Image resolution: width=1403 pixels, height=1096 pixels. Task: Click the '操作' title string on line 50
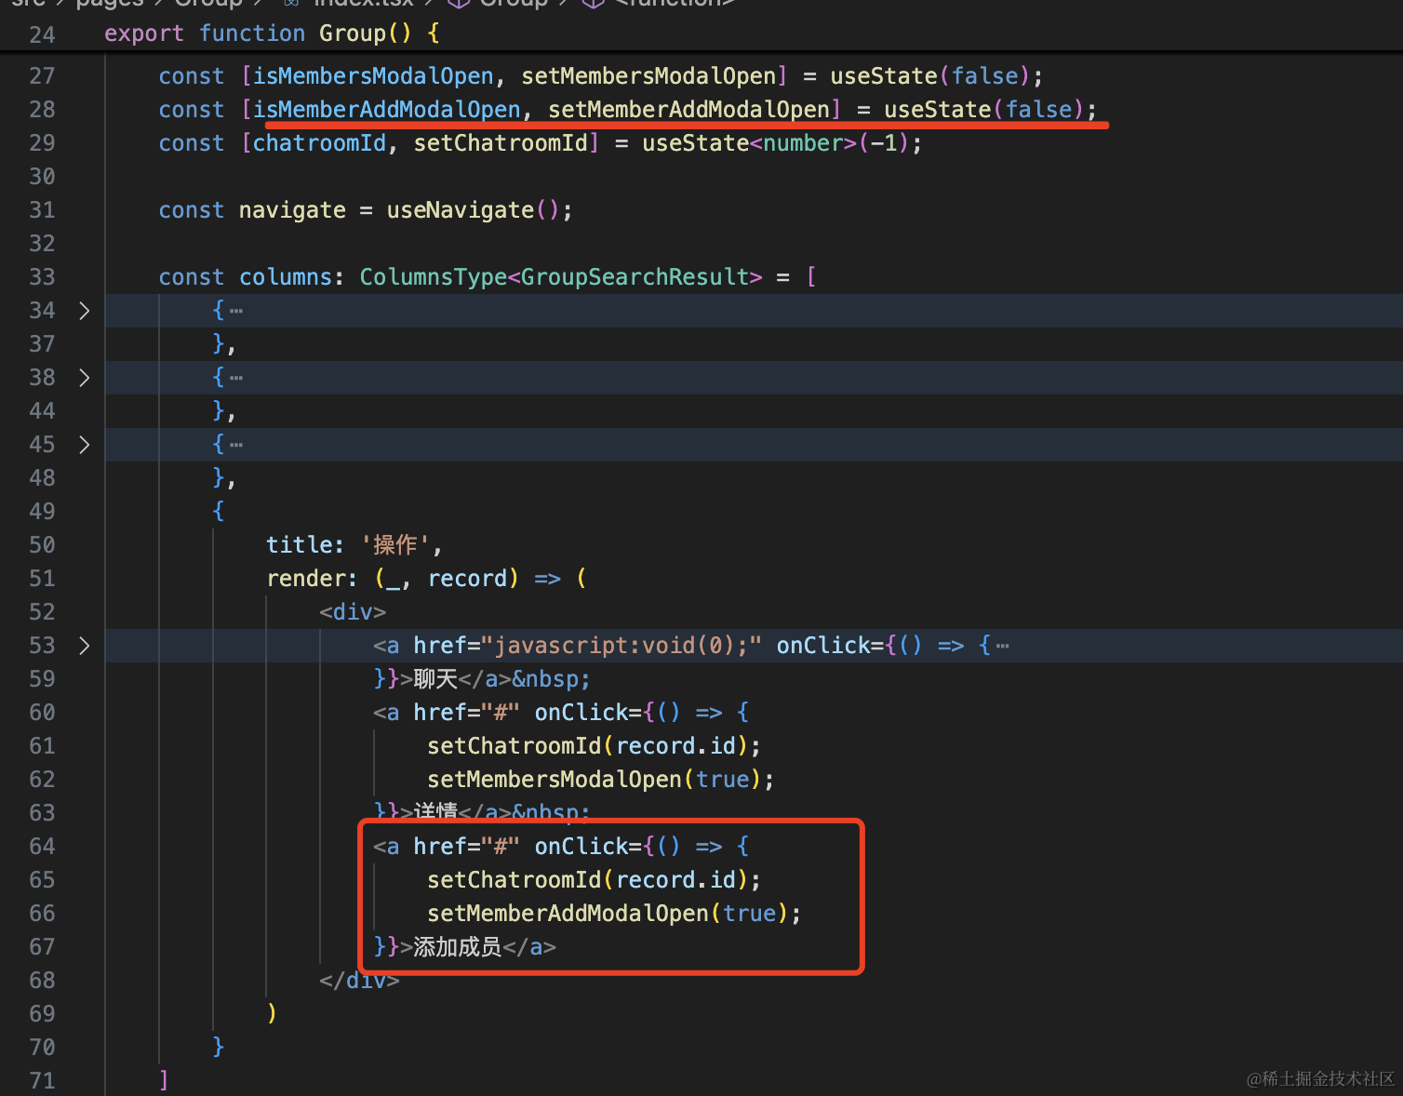pyautogui.click(x=395, y=545)
